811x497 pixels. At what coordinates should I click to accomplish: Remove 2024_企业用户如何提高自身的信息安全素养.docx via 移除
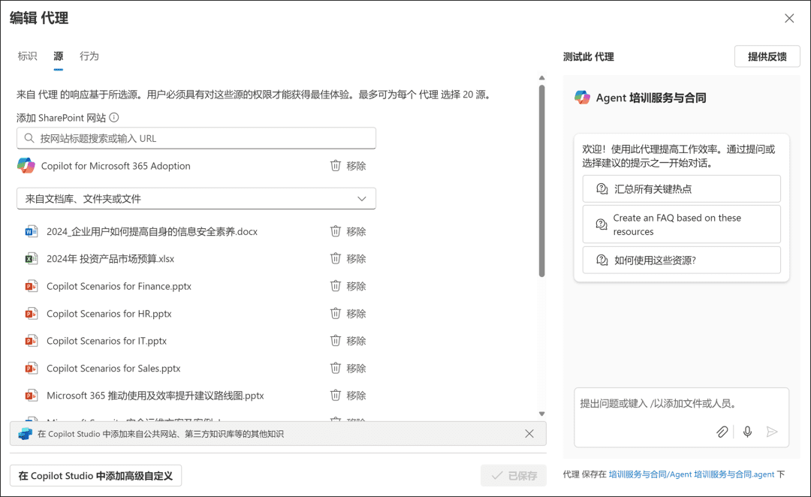tap(357, 231)
